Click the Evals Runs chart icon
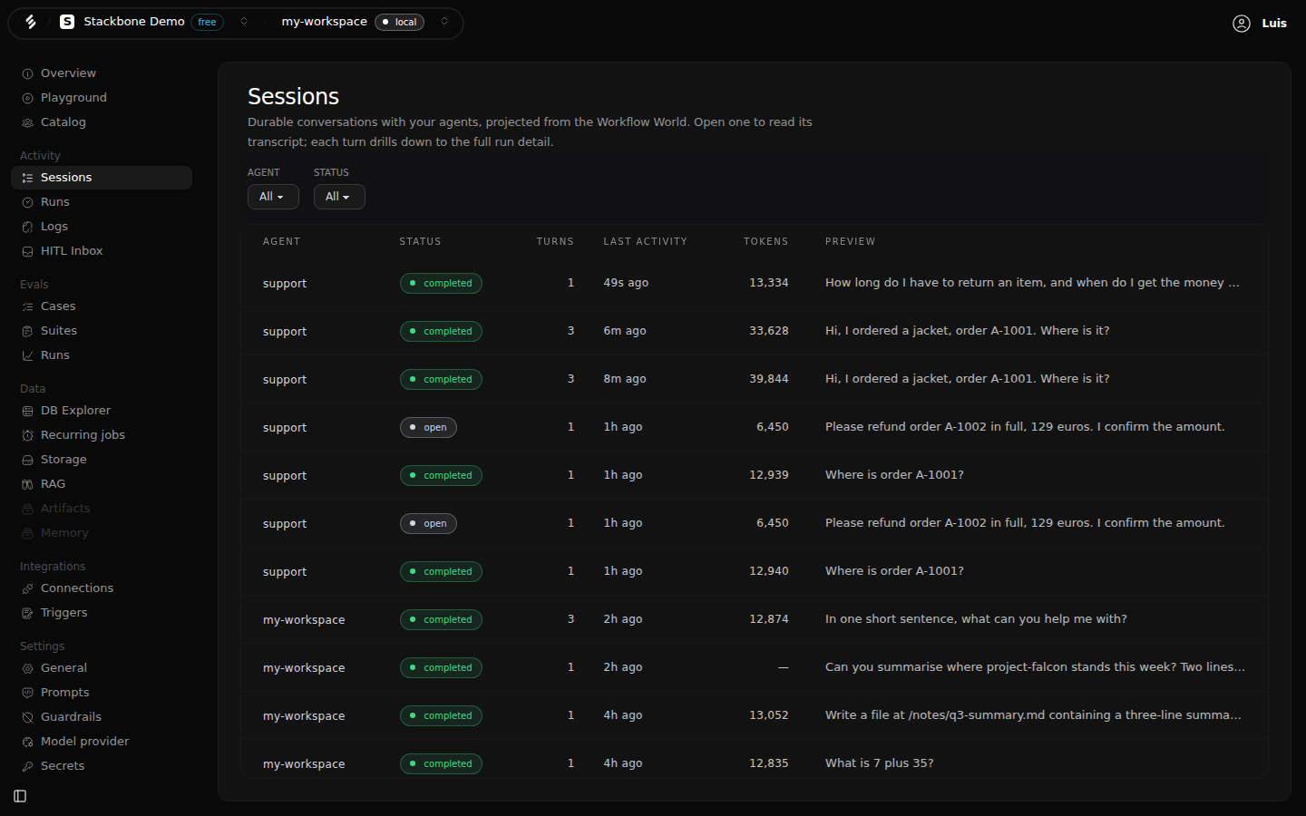 tap(27, 355)
